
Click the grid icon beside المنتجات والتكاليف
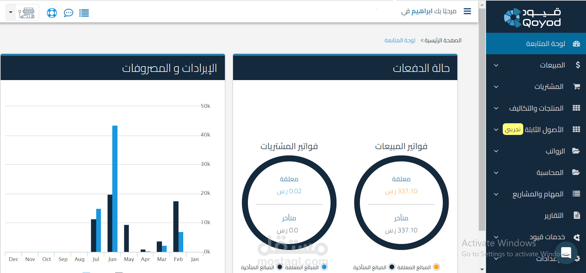(x=577, y=108)
